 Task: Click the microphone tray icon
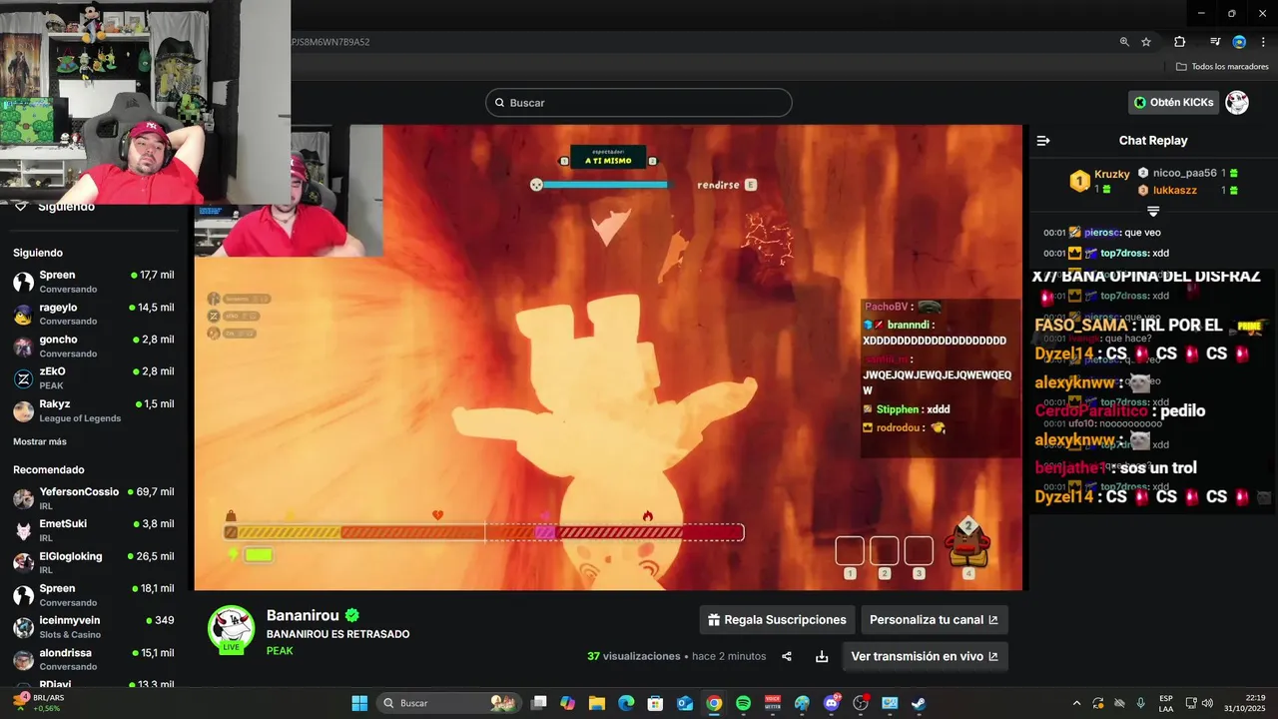tap(1141, 703)
